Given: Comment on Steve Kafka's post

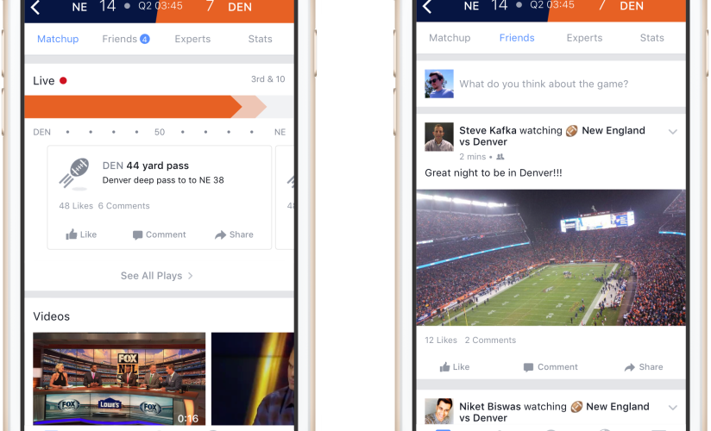Looking at the screenshot, I should [551, 366].
